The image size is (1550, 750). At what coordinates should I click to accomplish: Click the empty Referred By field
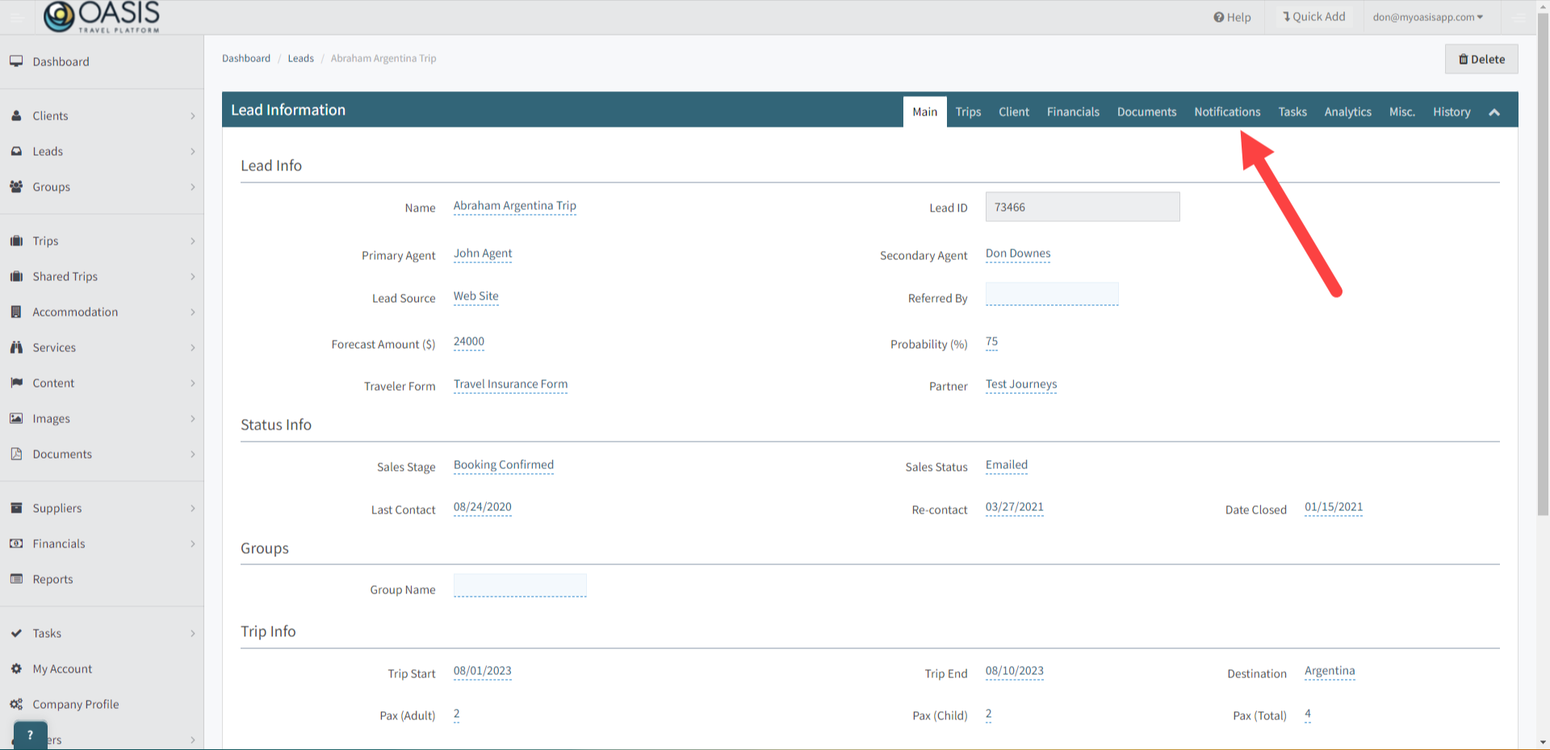pos(1051,295)
